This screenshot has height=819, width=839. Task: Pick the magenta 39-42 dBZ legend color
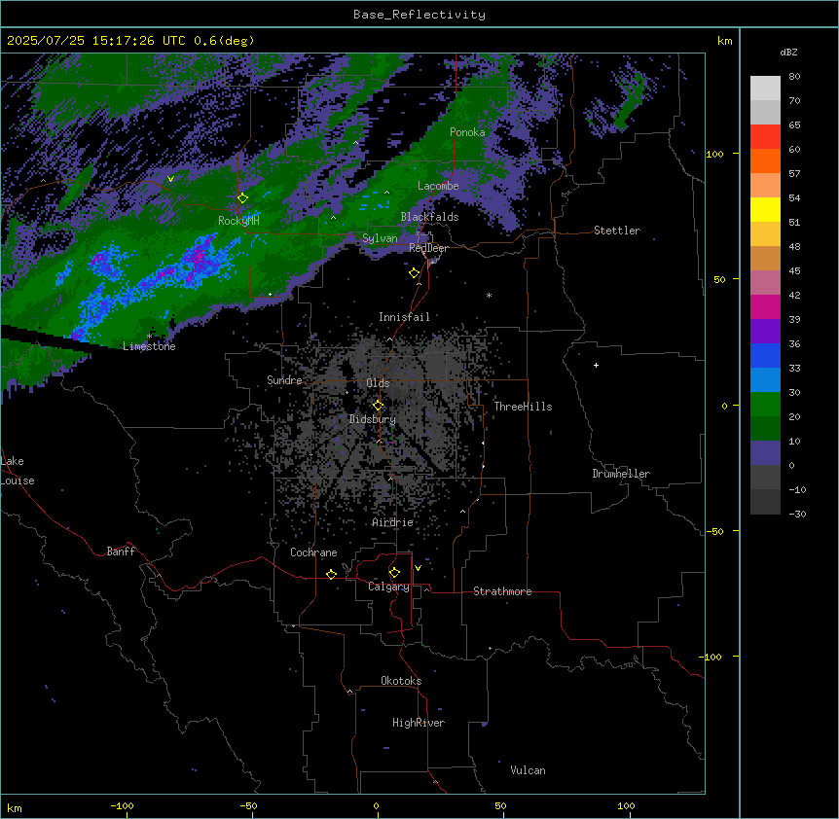(x=765, y=306)
